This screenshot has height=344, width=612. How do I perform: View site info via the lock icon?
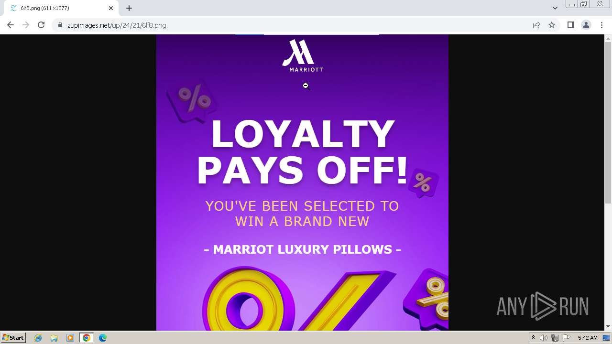[x=60, y=25]
